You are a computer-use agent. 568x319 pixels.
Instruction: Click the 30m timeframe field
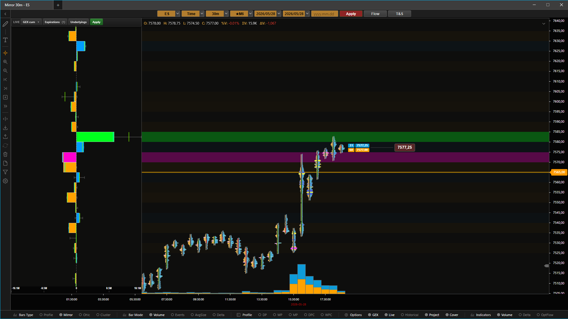pyautogui.click(x=215, y=14)
